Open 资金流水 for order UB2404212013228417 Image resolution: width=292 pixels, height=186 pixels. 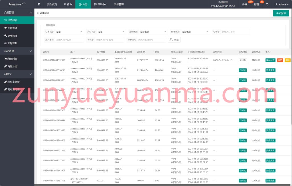click(x=270, y=120)
